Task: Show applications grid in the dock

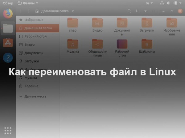Action: [x=8, y=131]
